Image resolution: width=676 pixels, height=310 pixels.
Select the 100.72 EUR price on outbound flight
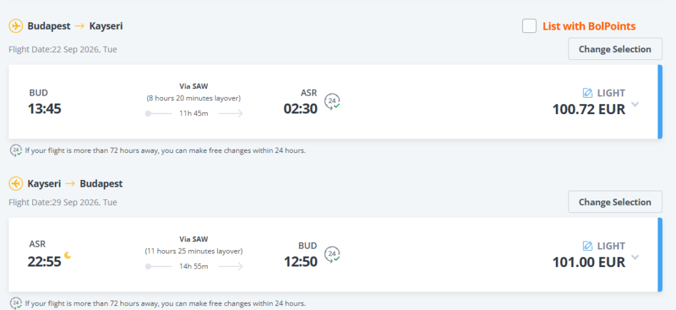click(588, 109)
